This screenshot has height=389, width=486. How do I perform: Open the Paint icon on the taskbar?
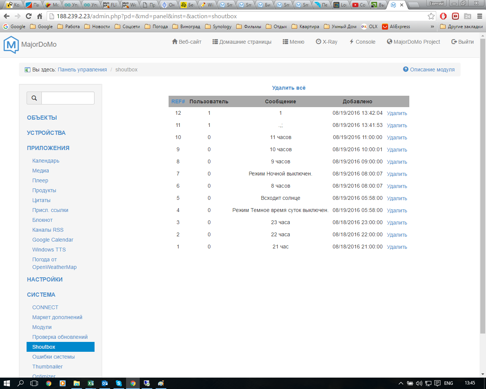[161, 383]
